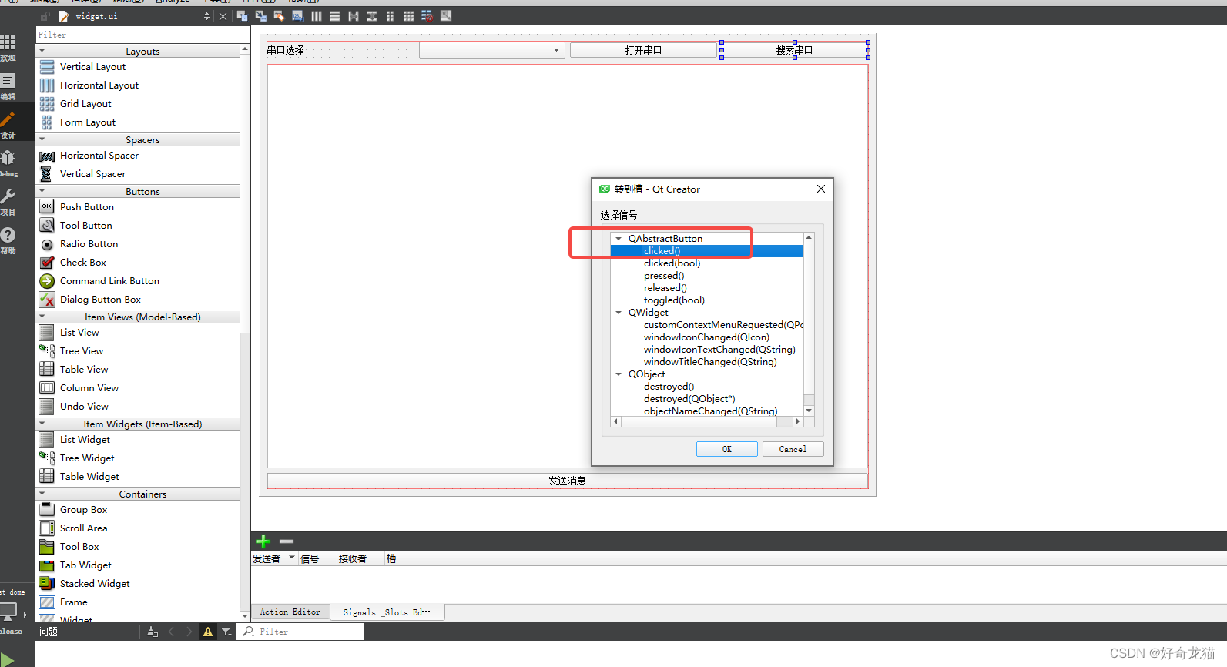
Task: Click the 打开串口 button on the form
Action: pyautogui.click(x=643, y=50)
